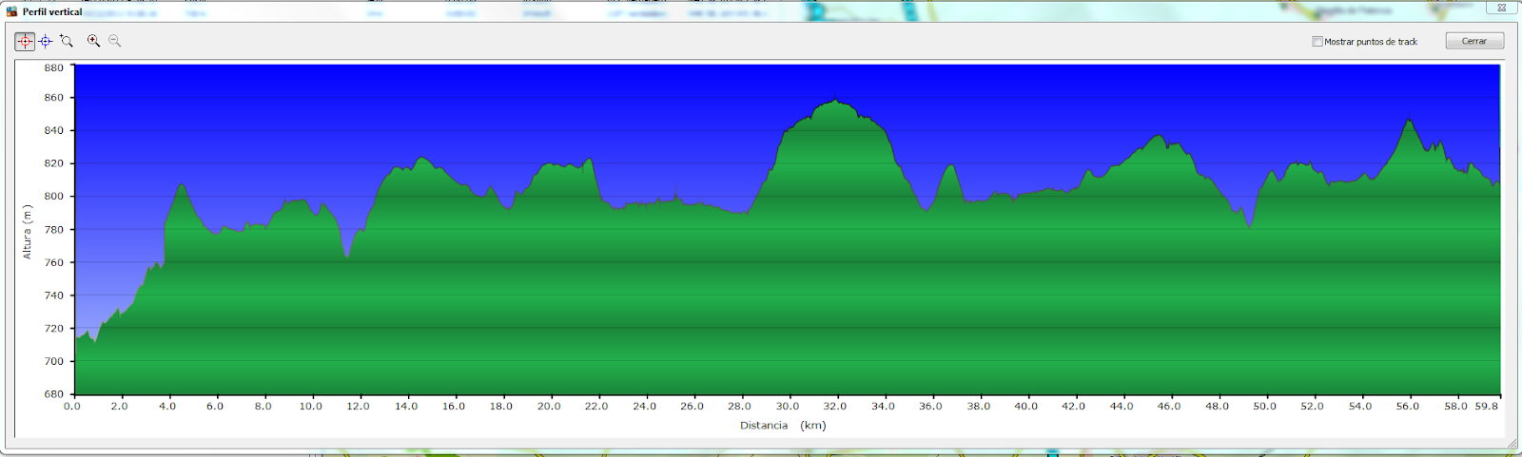
Task: Click the Distancia (km) axis title
Action: tap(783, 426)
